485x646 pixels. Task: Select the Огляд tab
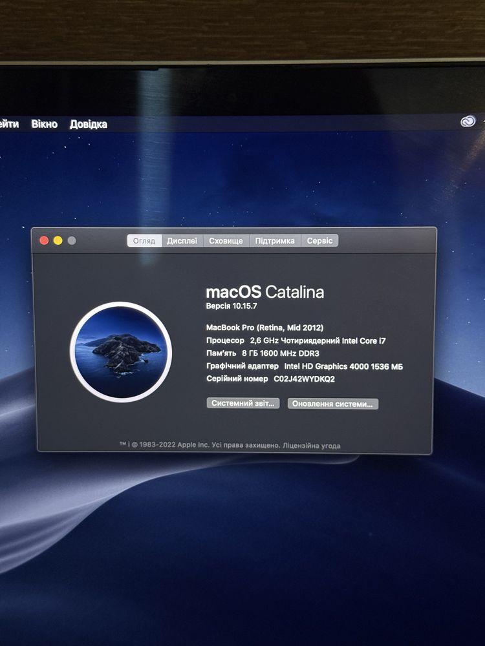tap(144, 241)
